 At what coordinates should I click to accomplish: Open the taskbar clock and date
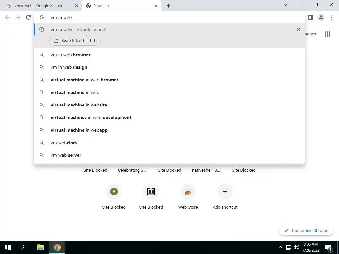(x=311, y=247)
